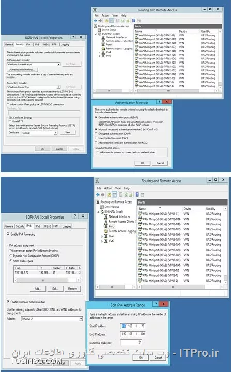
Task: Open Action menu in lower Routing and Remote Access window
Action: point(108,188)
